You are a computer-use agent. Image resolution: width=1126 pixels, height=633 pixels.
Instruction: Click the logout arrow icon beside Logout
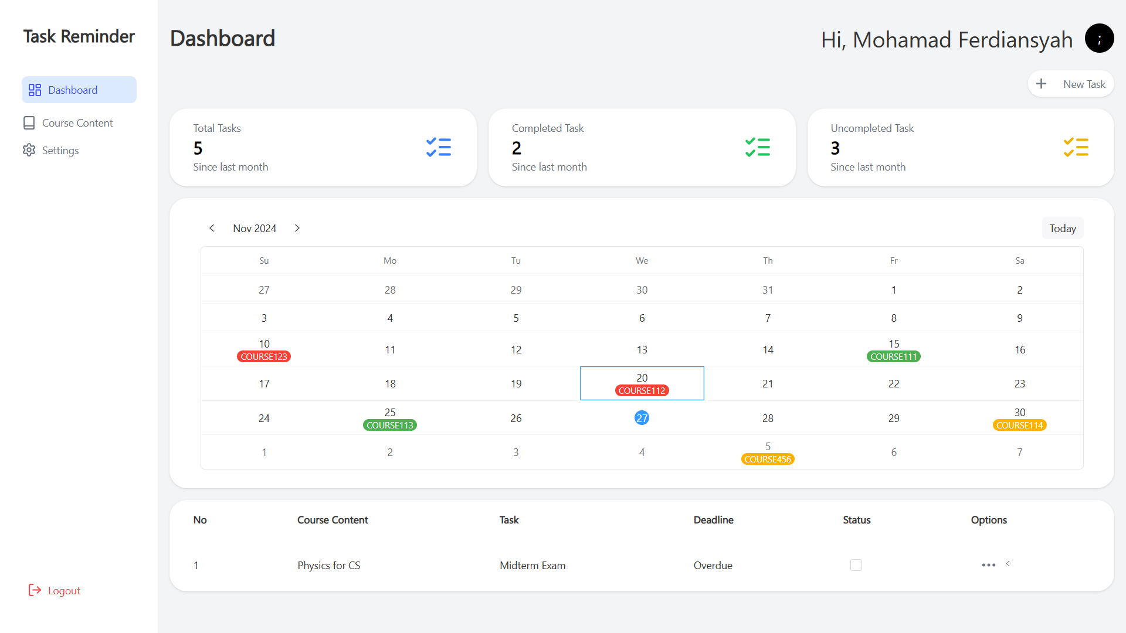(x=35, y=590)
